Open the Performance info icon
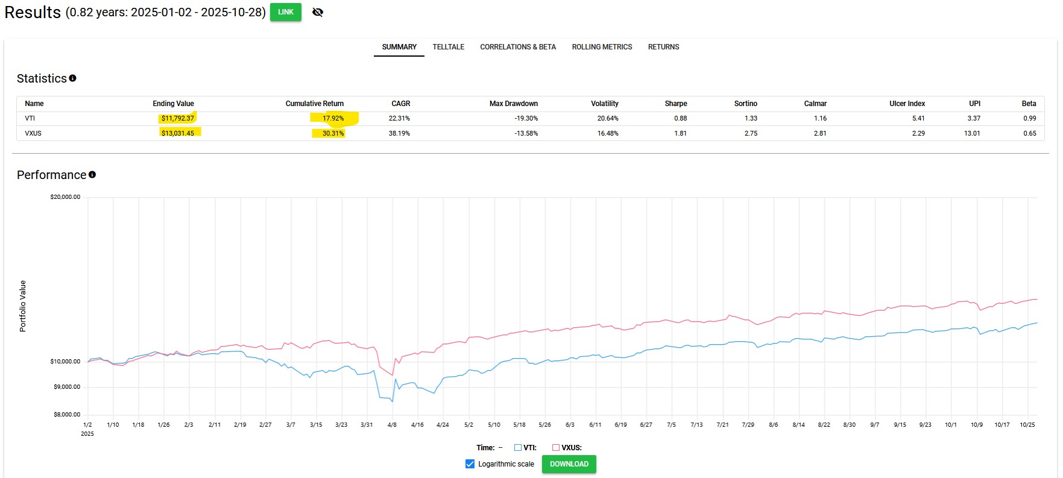Image resolution: width=1063 pixels, height=478 pixels. [x=92, y=175]
